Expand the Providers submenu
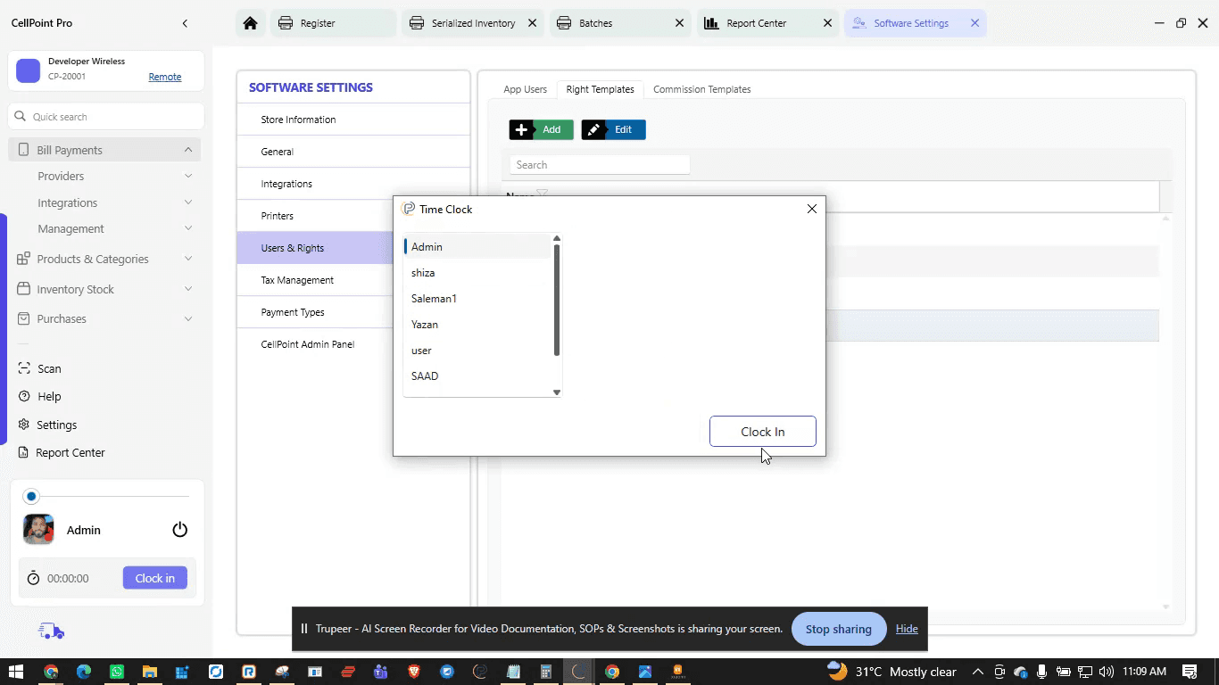Screen dimensions: 1219x685 188,176
